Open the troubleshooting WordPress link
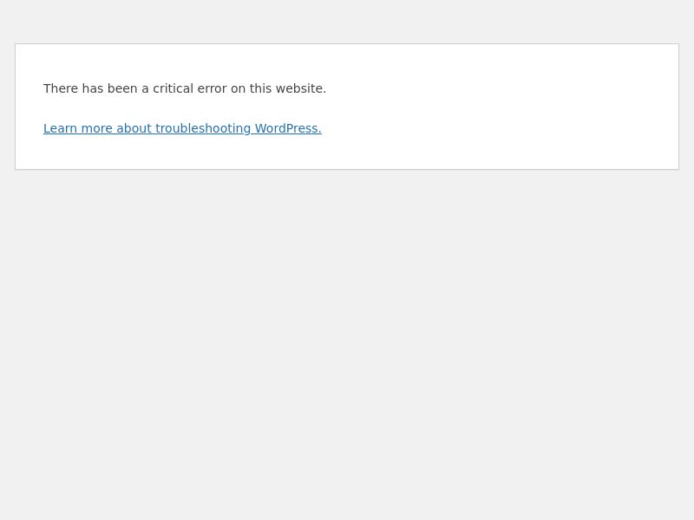 182,128
